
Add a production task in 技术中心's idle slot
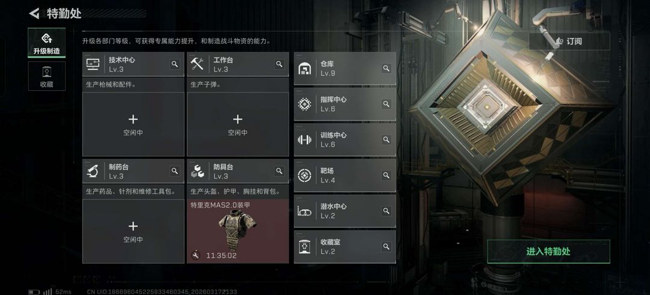133,124
